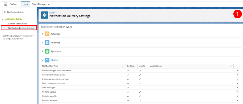
Task: Collapse the Chatter section chevron
Action: [x=42, y=60]
